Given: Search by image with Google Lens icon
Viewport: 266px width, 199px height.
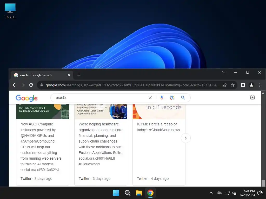Looking at the screenshot, I should tap(172, 98).
